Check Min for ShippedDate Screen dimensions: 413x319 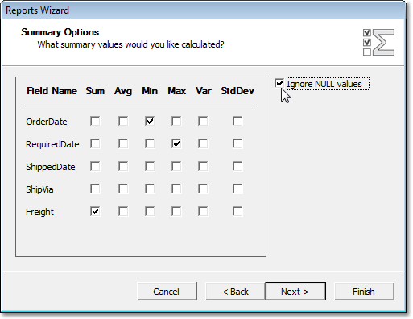[150, 166]
